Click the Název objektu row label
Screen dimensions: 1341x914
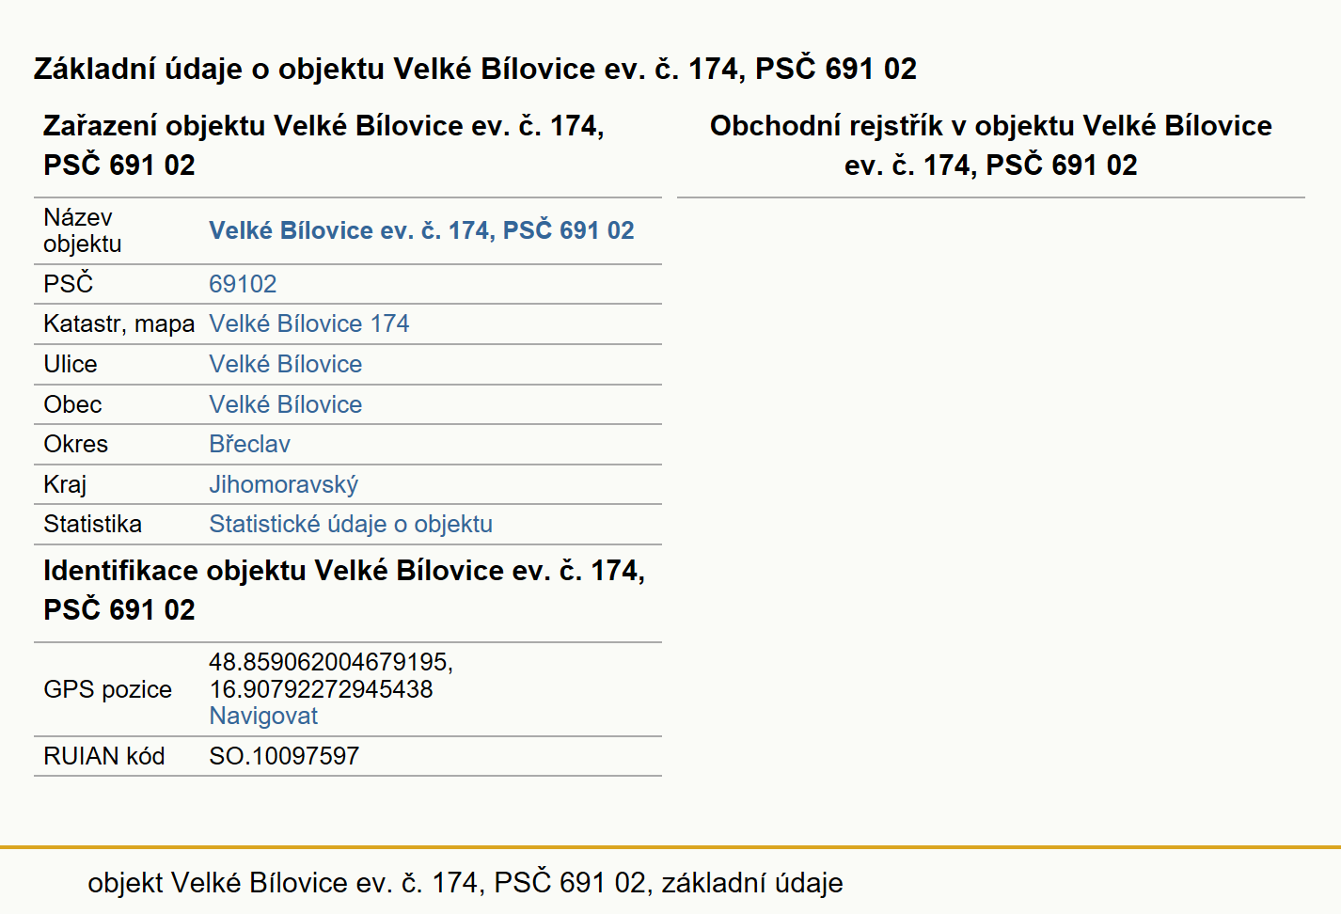pyautogui.click(x=83, y=230)
